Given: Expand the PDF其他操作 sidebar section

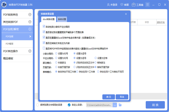Looking at the screenshot, I should (x=30, y=51).
